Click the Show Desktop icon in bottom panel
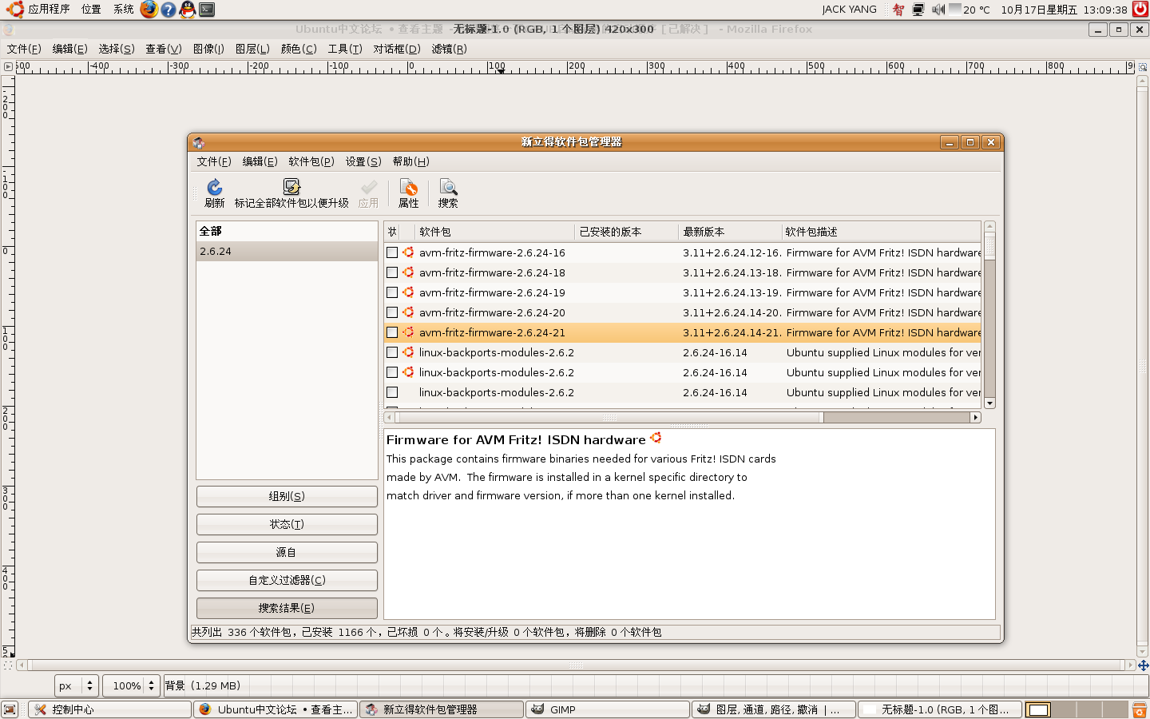The width and height of the screenshot is (1150, 719). tap(10, 709)
